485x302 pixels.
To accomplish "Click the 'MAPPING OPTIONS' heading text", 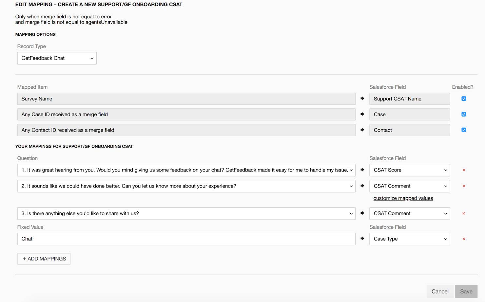I will coord(35,34).
